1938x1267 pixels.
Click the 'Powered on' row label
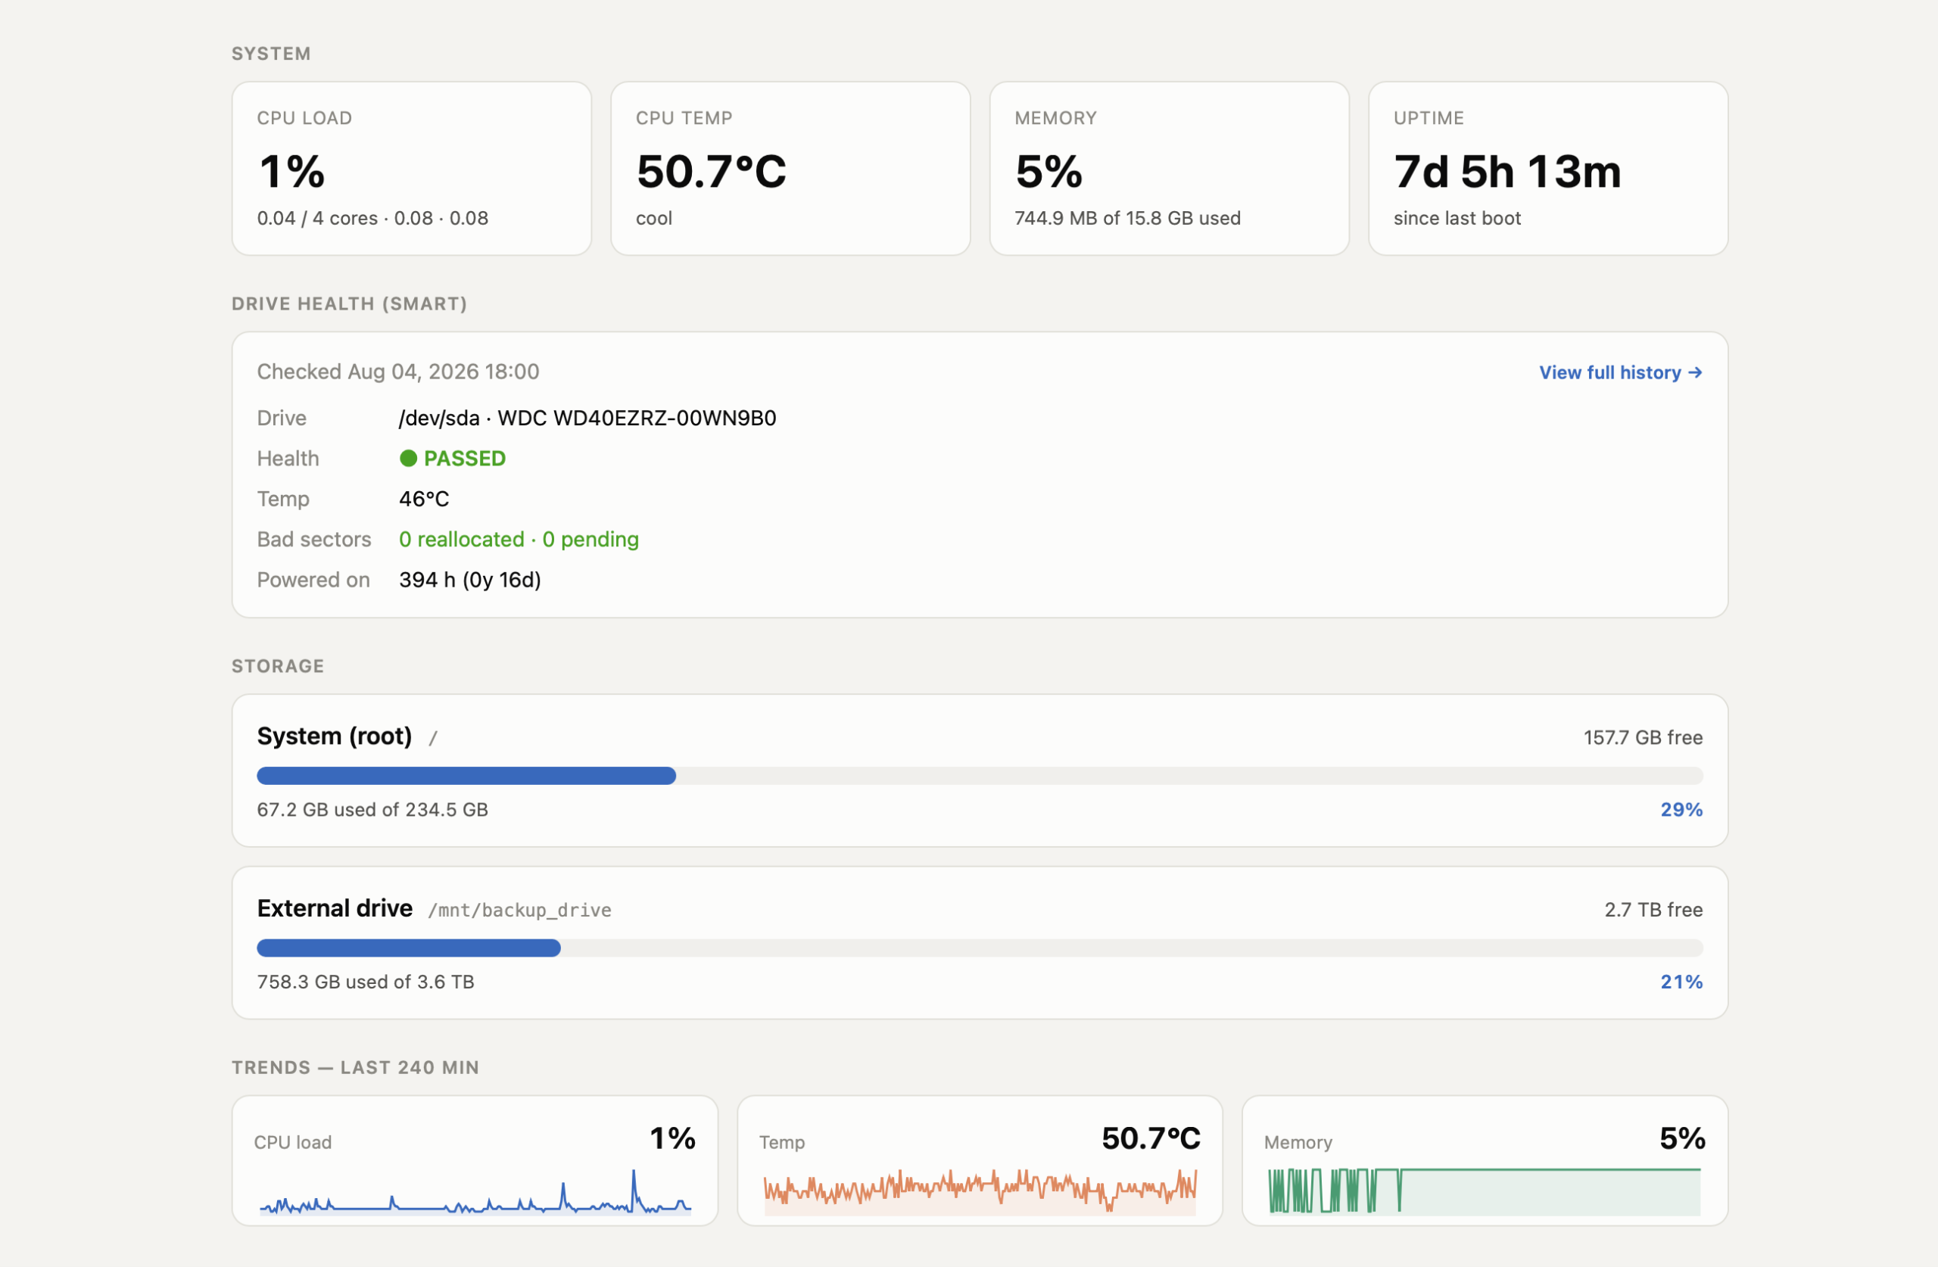coord(313,580)
